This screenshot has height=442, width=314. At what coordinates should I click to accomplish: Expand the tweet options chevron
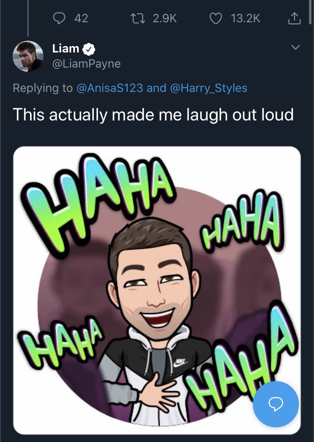[295, 48]
